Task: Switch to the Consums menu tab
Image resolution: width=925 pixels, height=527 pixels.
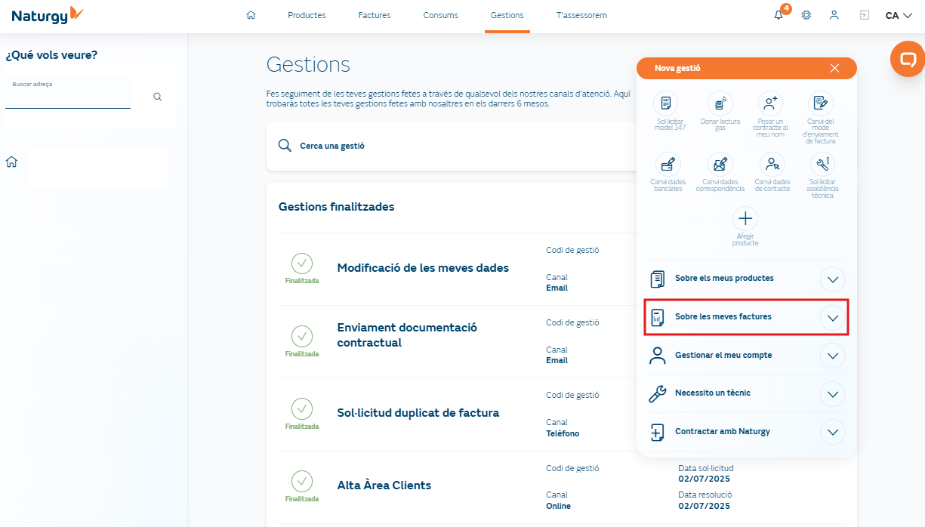Action: (x=440, y=15)
